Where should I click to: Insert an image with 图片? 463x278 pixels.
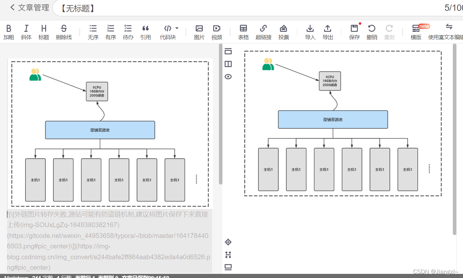(x=199, y=32)
